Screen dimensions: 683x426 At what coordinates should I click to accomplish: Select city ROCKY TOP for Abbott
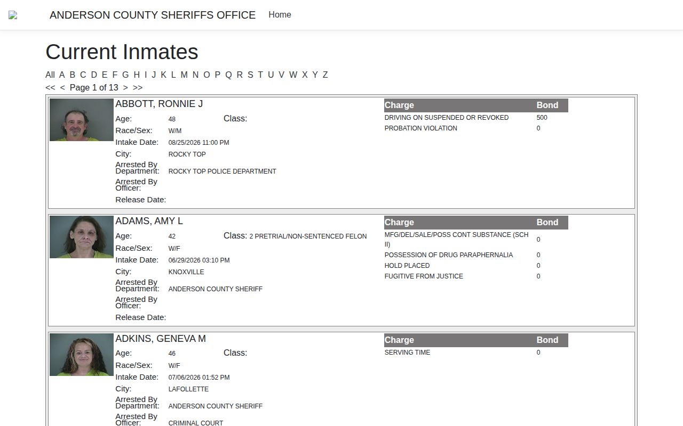click(x=187, y=154)
